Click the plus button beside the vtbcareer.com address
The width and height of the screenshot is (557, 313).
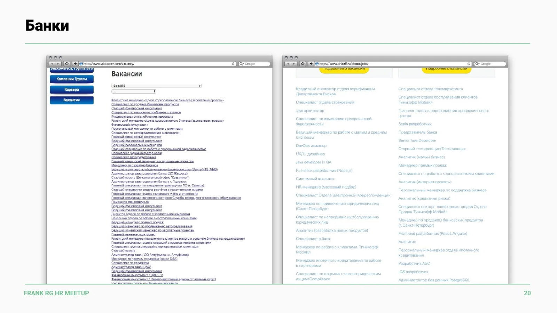pos(75,64)
